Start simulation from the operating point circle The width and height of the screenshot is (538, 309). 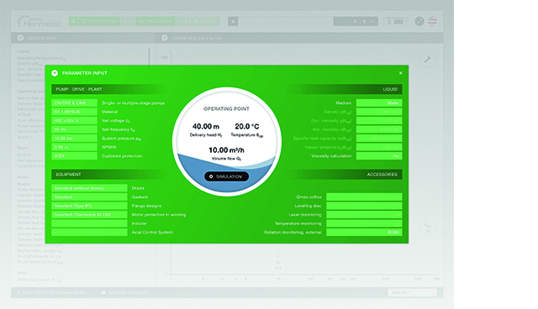pos(226,176)
